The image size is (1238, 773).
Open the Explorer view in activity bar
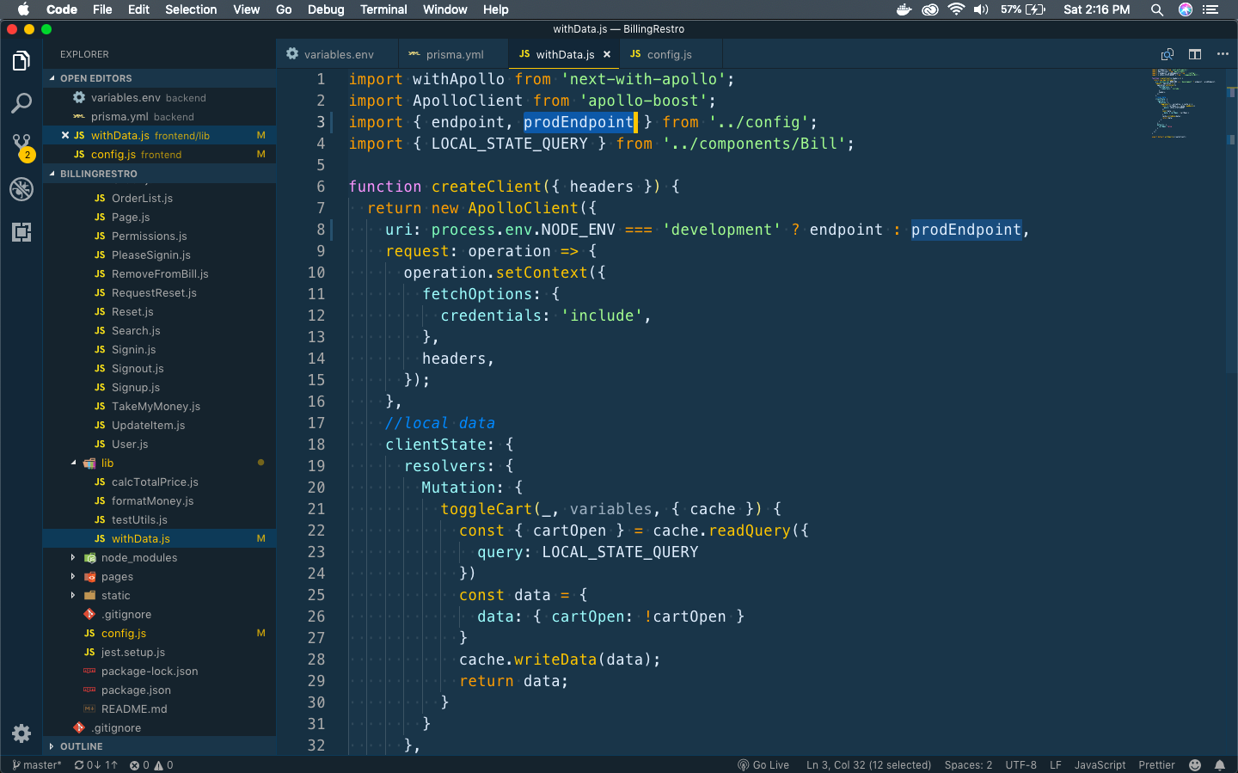tap(21, 61)
